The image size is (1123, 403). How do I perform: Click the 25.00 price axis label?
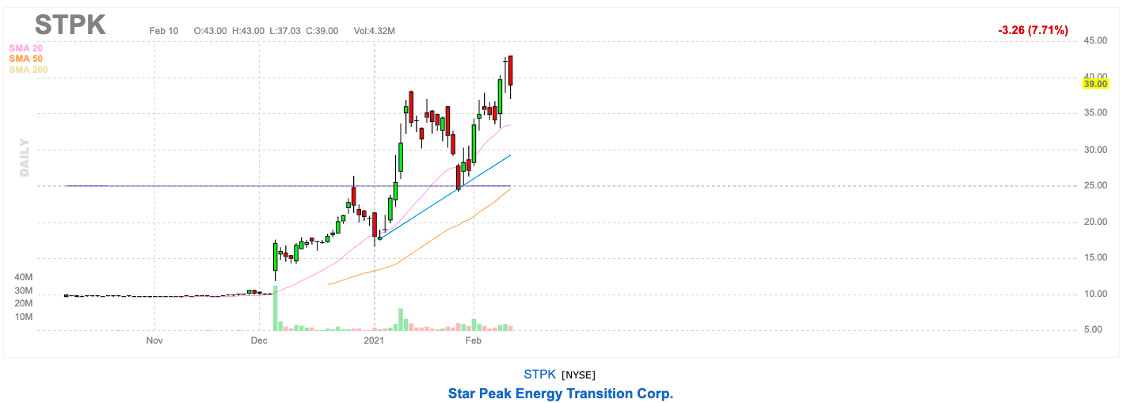click(1096, 186)
